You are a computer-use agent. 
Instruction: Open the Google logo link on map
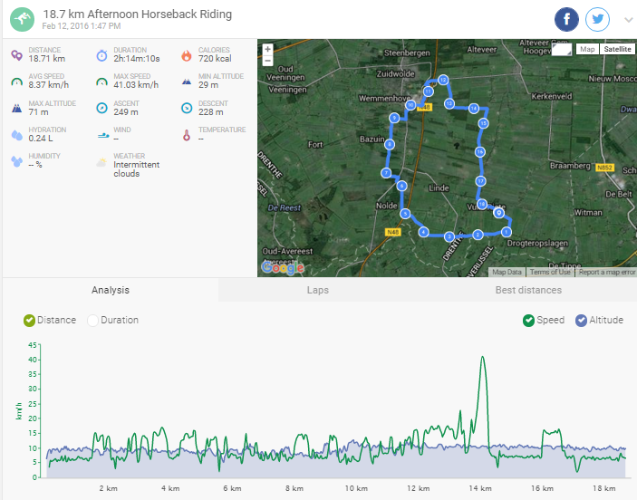click(283, 267)
